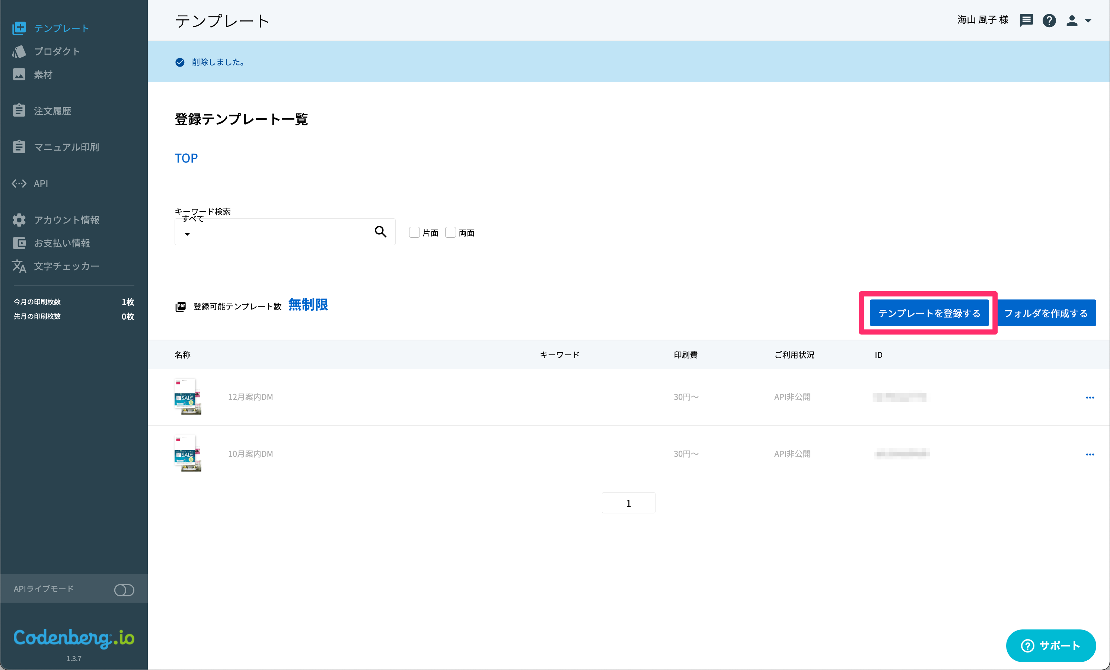Click the 名称 column header

pyautogui.click(x=182, y=355)
